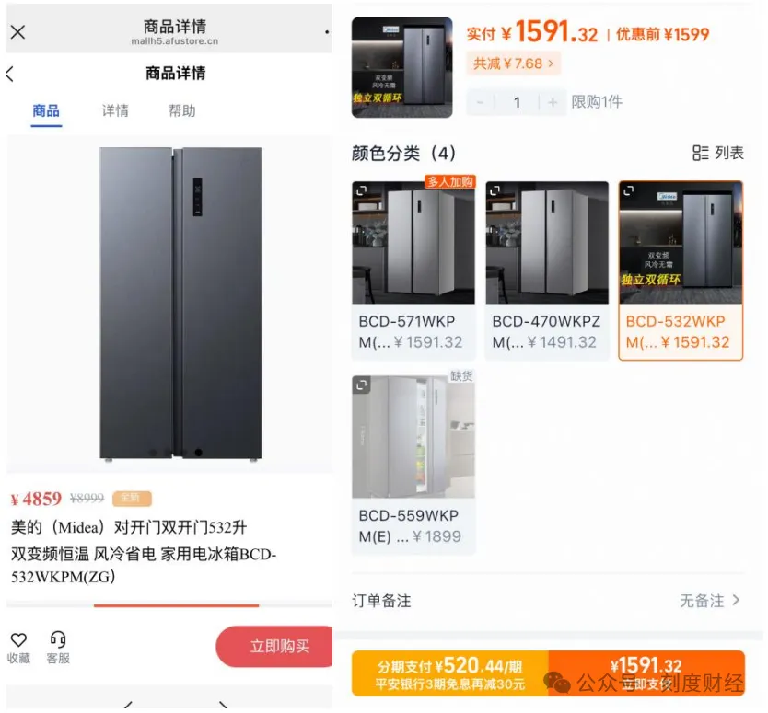The image size is (768, 713).
Task: Enlarge the BCD-470WKPZ image via expand icon
Action: tap(495, 190)
